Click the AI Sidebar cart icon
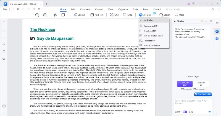Viewport: 221px width, 116px height. tap(202, 21)
